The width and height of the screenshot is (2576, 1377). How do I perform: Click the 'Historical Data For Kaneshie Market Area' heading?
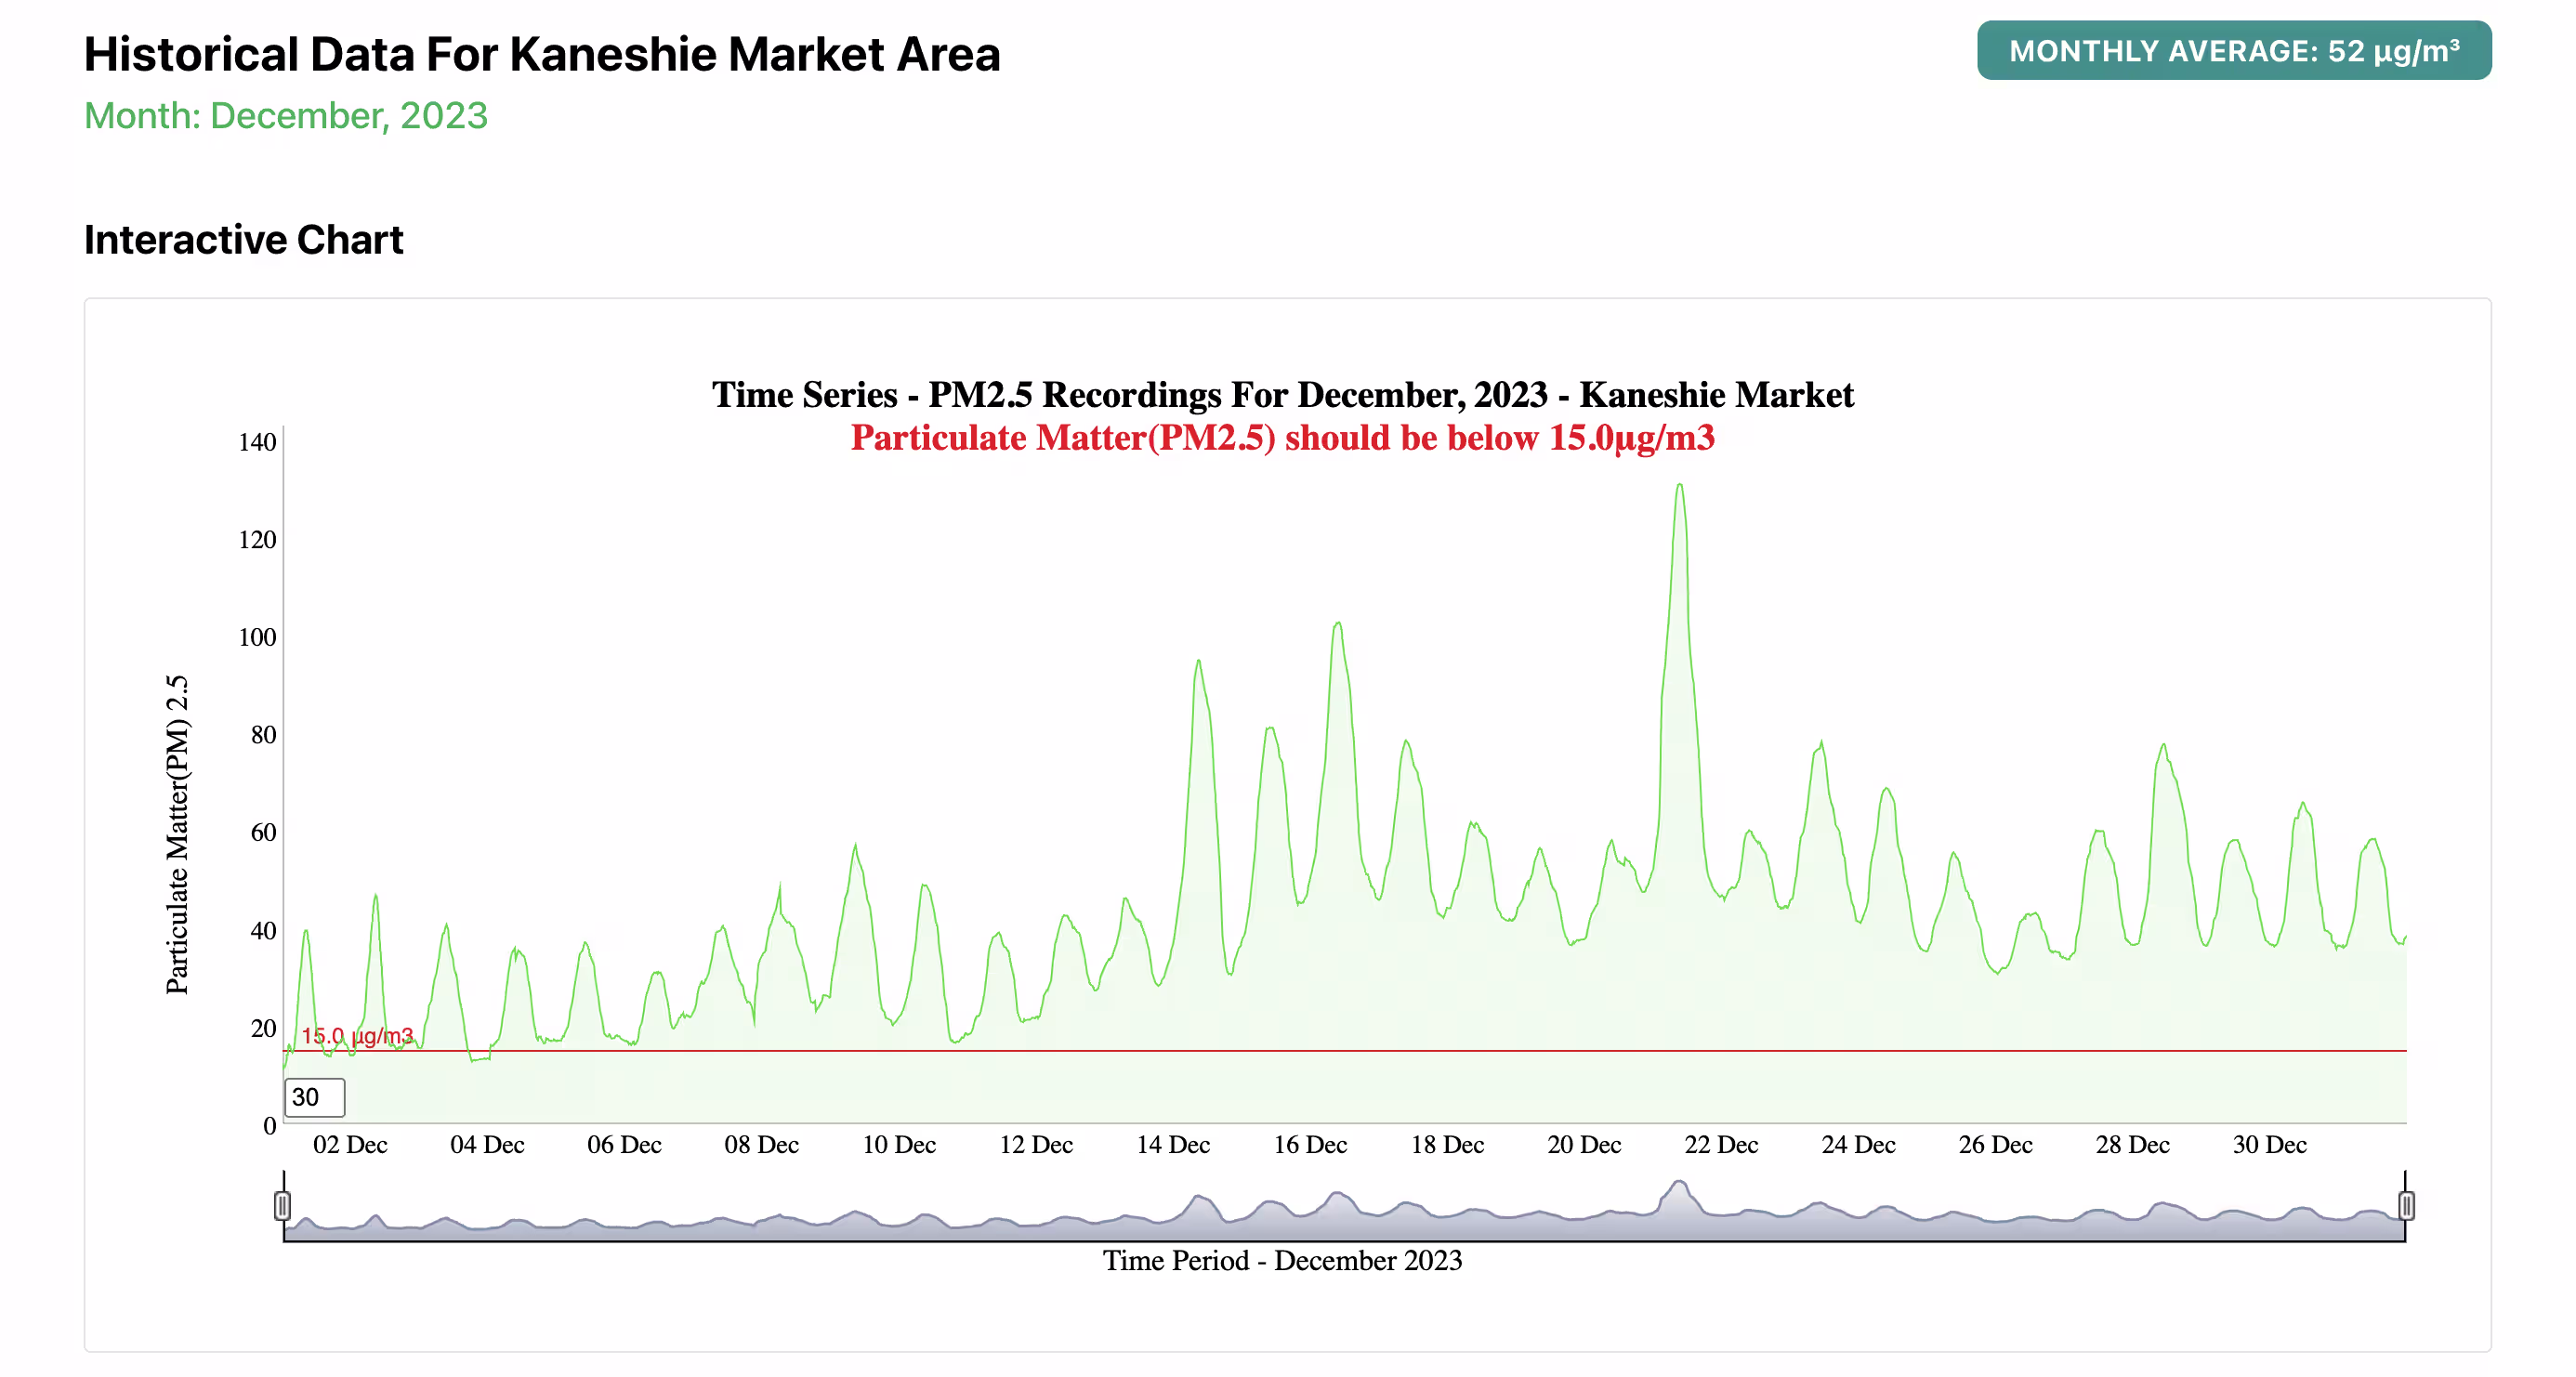(541, 55)
